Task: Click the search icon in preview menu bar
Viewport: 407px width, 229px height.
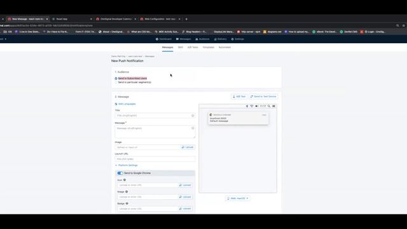Action: point(269,106)
